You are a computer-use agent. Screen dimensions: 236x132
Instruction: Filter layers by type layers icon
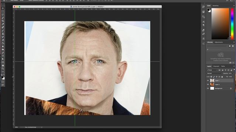tap(225, 70)
